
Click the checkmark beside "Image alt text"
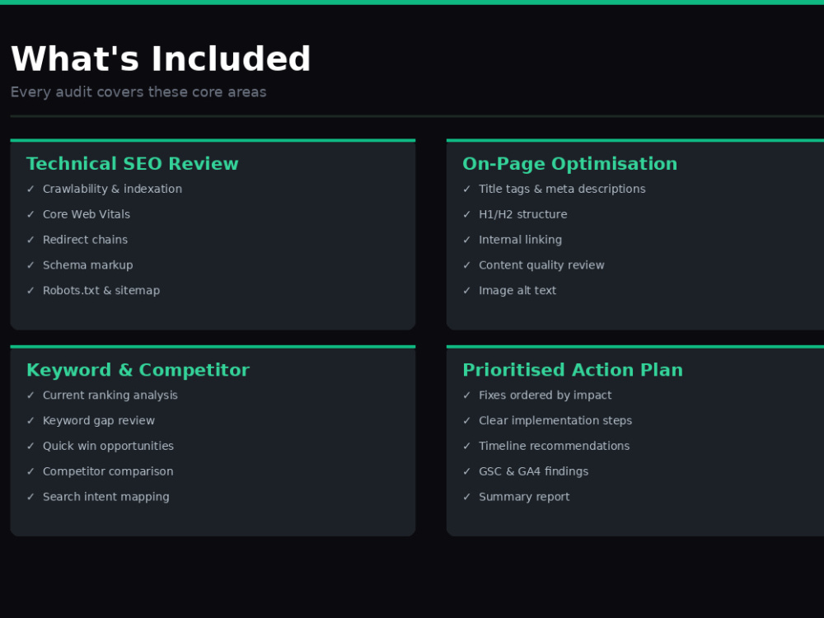pyautogui.click(x=466, y=289)
